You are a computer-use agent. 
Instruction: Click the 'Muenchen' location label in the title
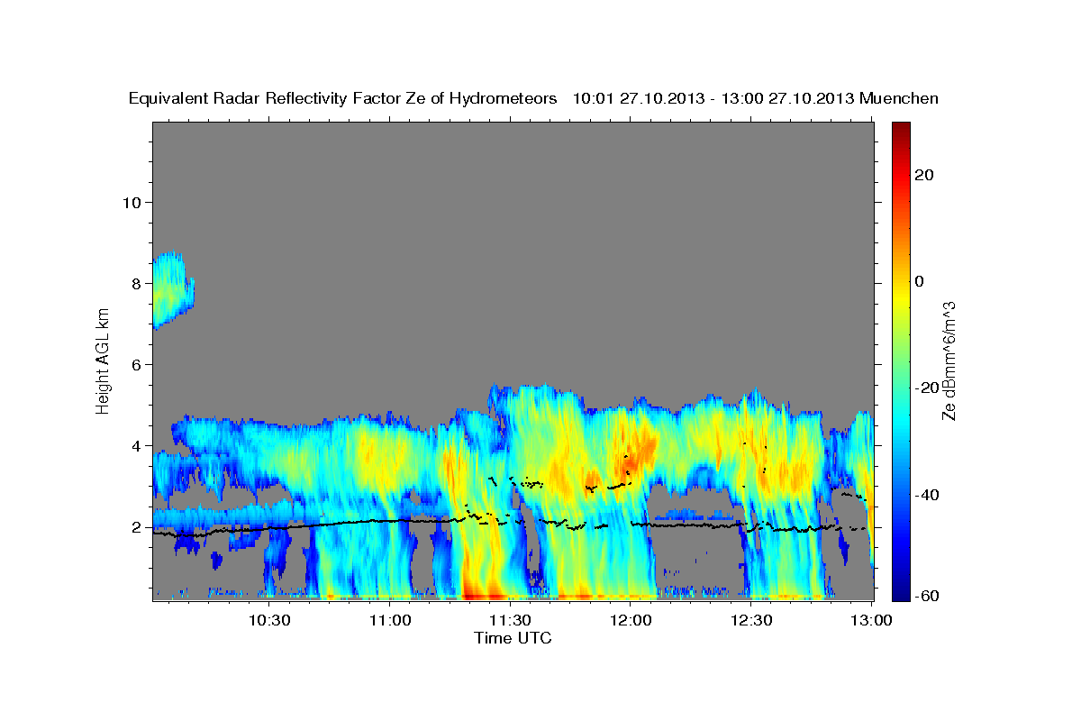(x=899, y=98)
